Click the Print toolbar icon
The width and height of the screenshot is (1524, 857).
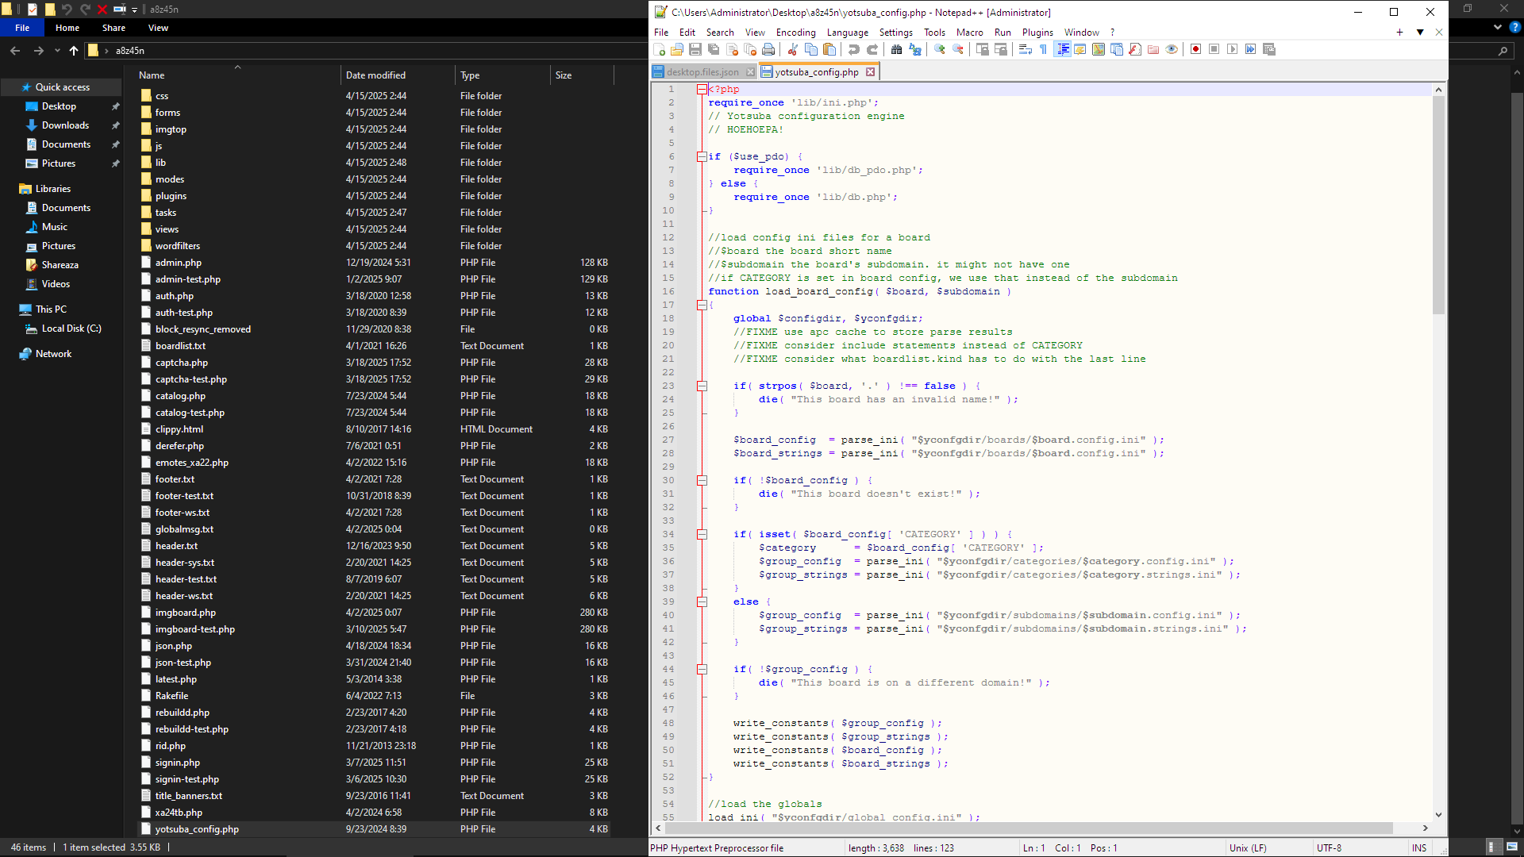pos(768,49)
